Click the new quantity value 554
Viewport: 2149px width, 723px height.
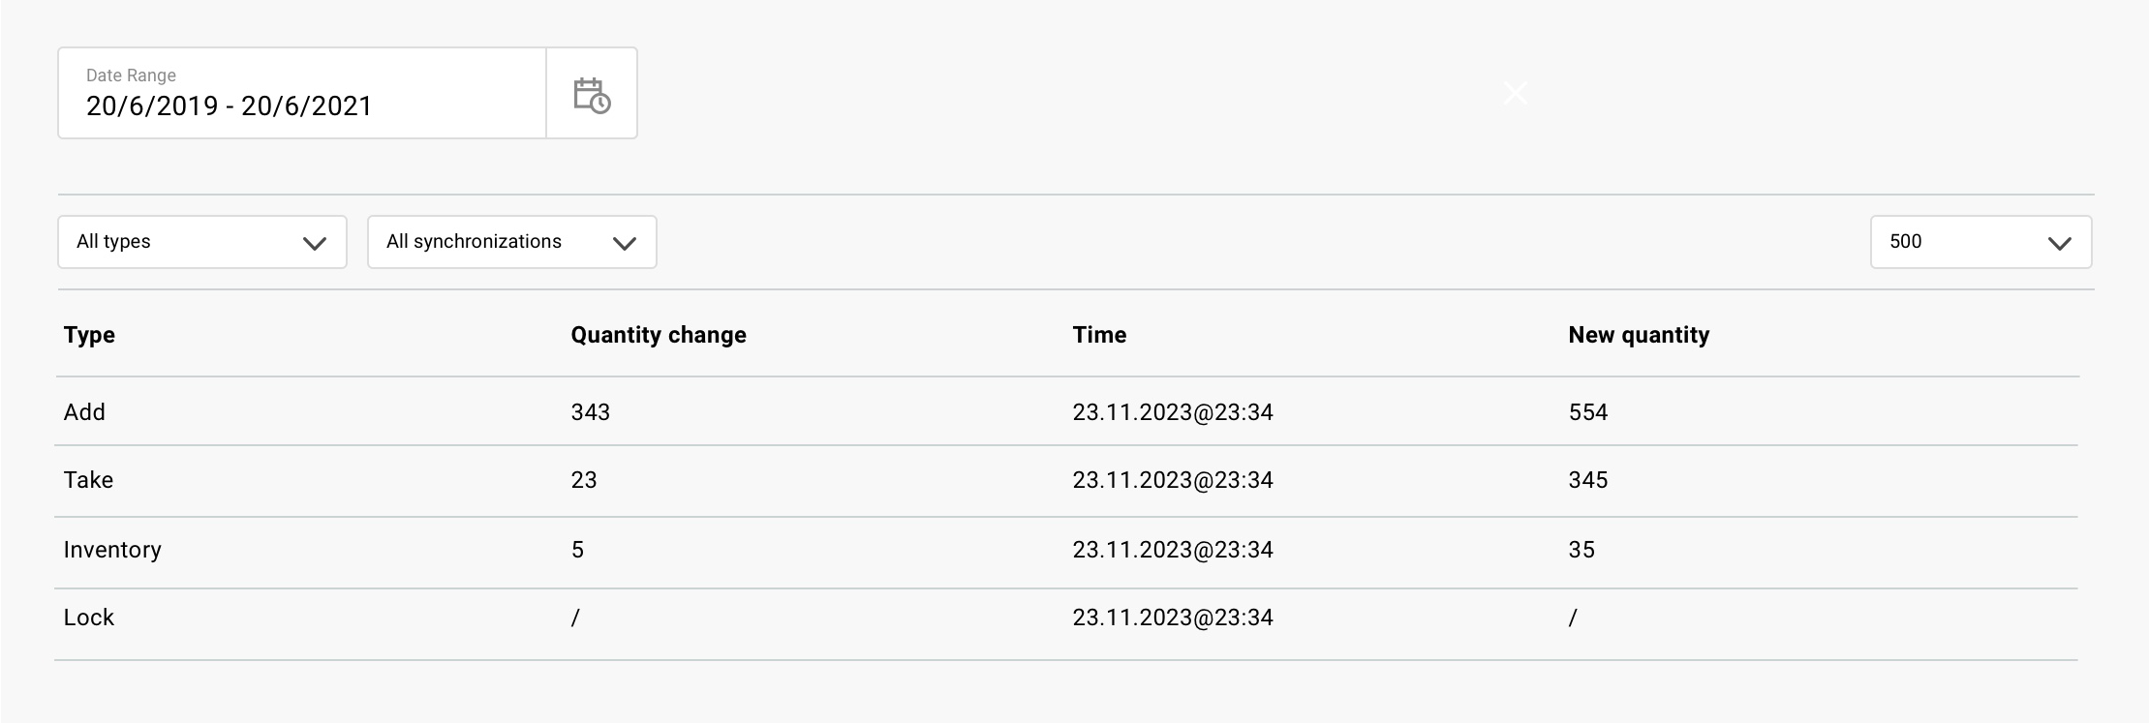[1588, 412]
